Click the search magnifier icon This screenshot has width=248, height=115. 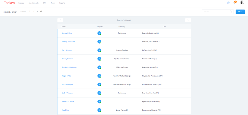(231, 12)
